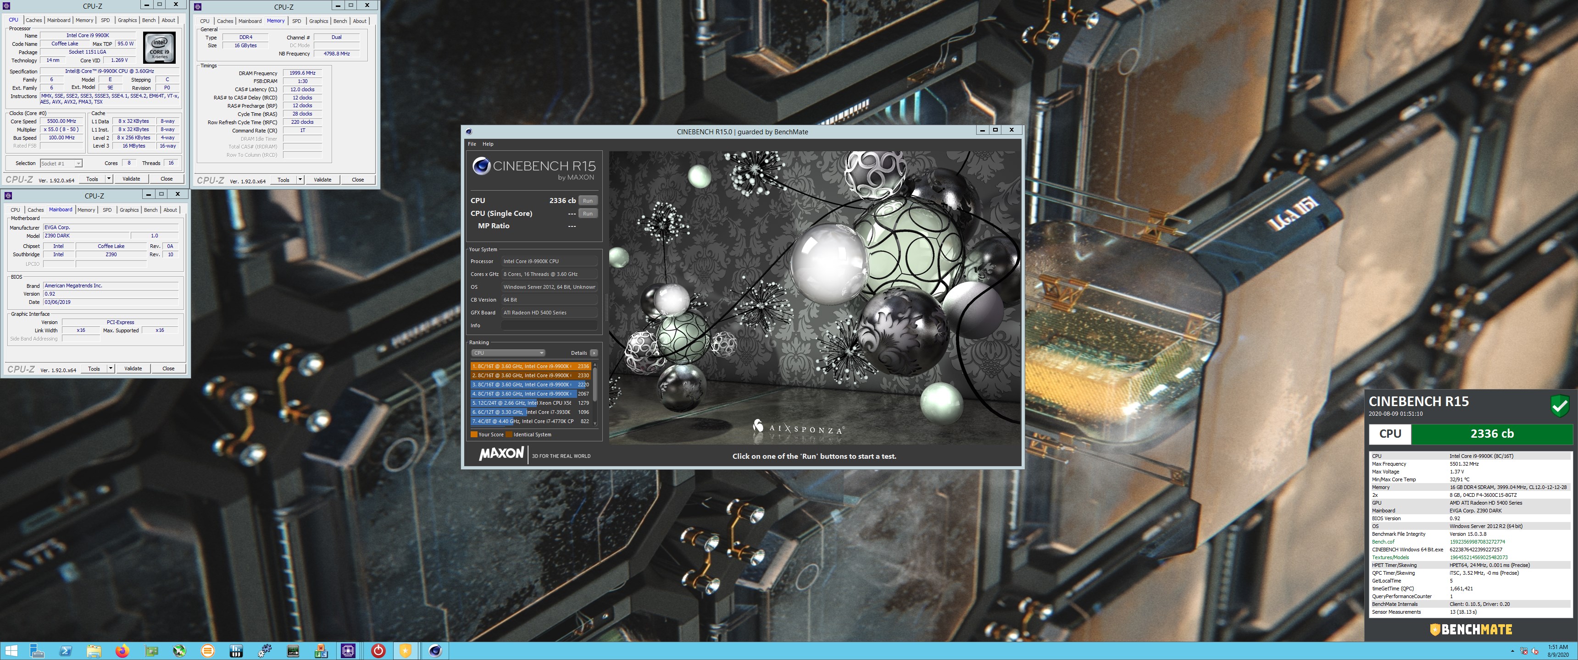Image resolution: width=1578 pixels, height=660 pixels.
Task: Click the muted speaker tray icon
Action: (x=1535, y=651)
